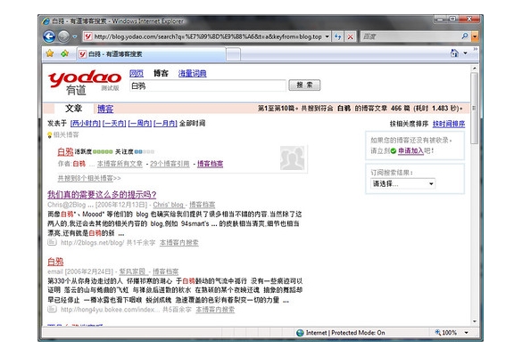Click the Yodao search input with 白鸦
This screenshot has width=522, height=356.
pos(208,86)
